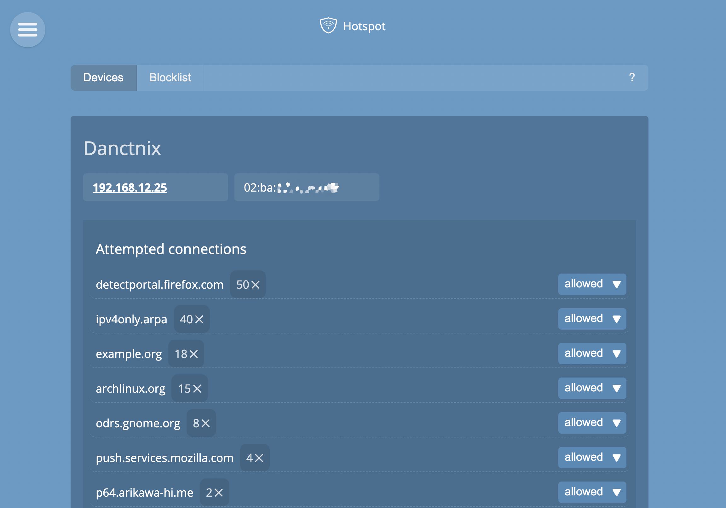Click the Hotspot shield wifi icon
726x508 pixels.
(328, 26)
